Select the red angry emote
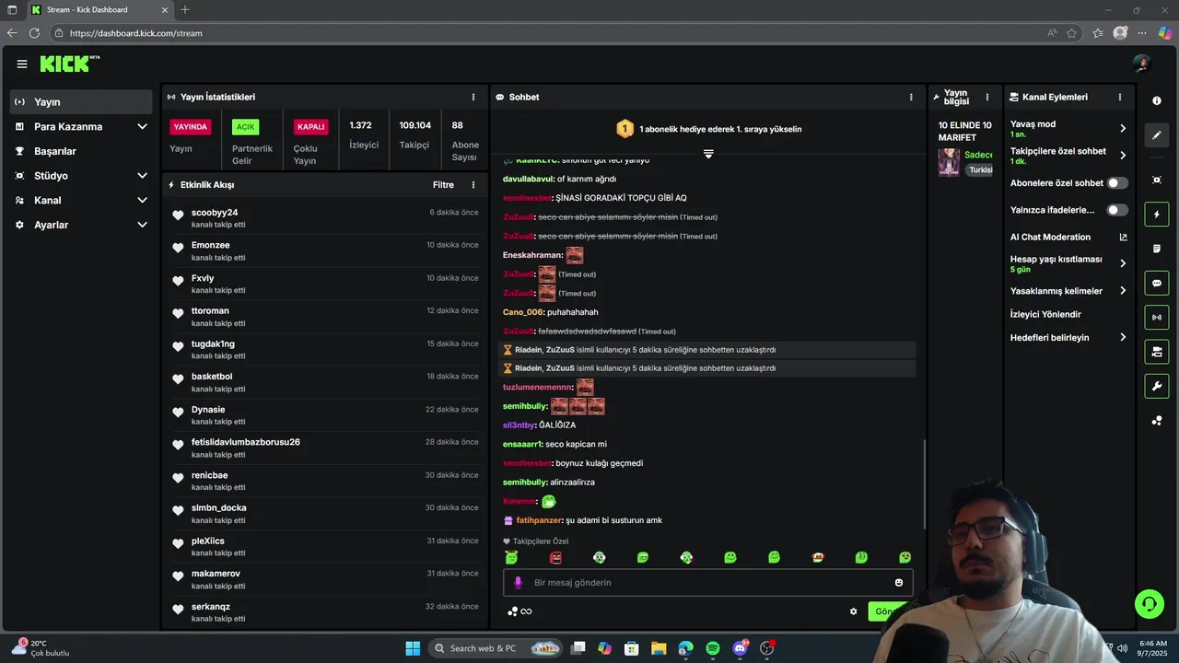This screenshot has width=1179, height=663. point(555,557)
